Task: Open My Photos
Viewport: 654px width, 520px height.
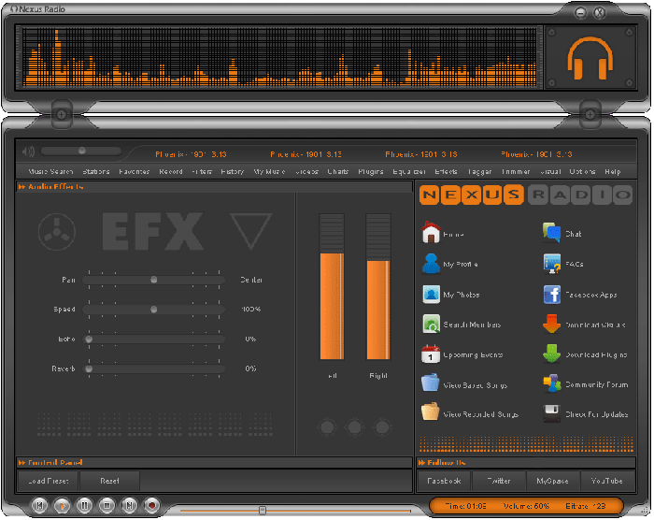Action: (x=431, y=294)
